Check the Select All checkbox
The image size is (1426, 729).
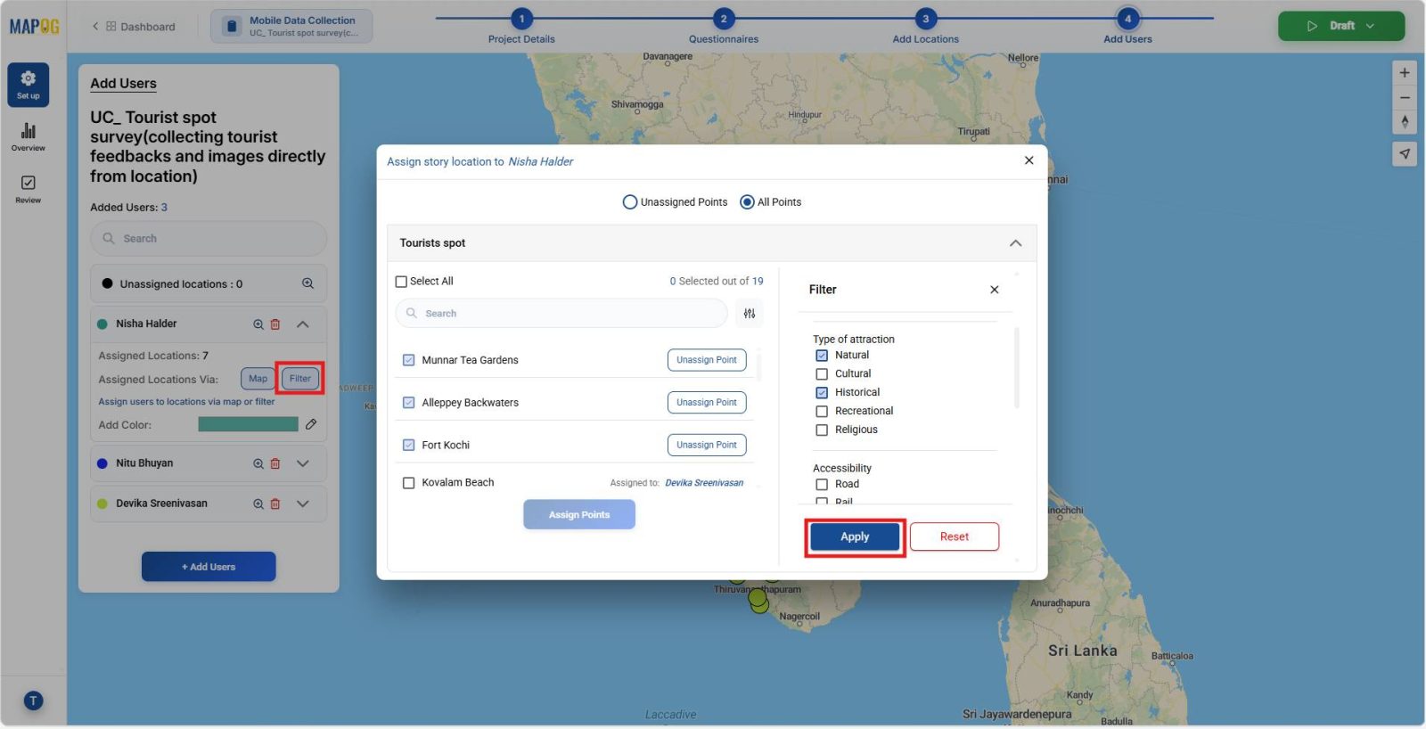(401, 282)
